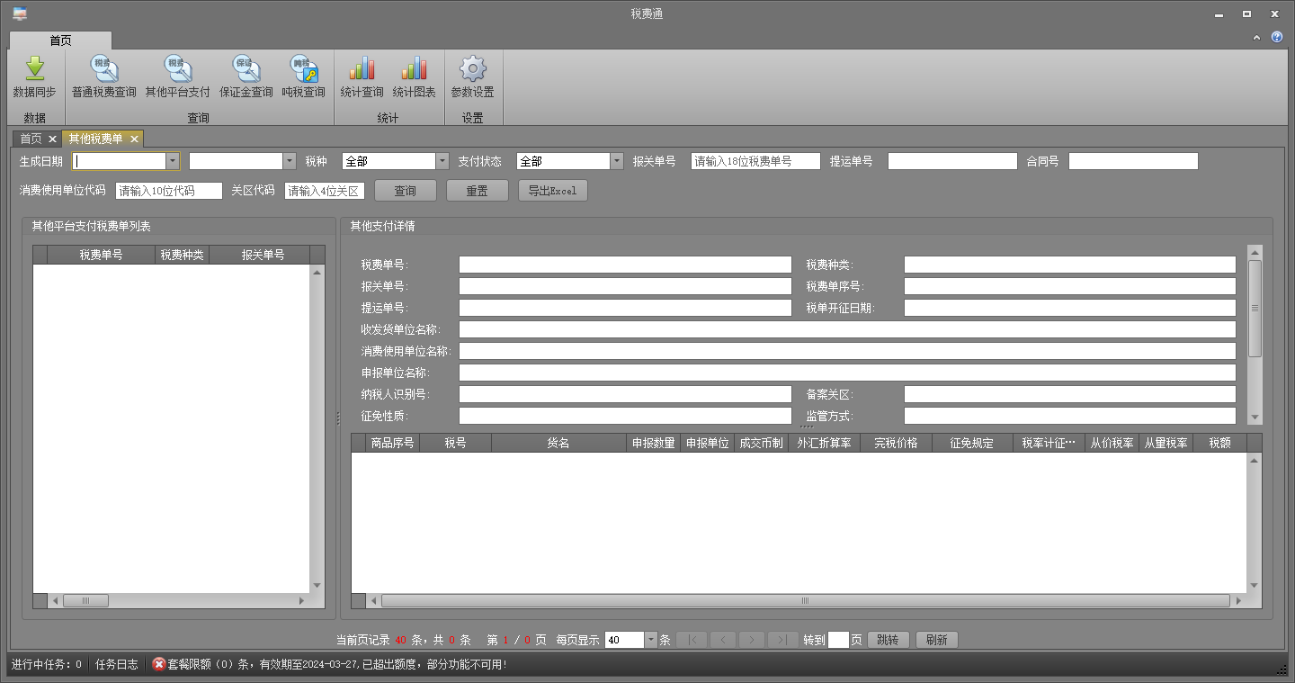This screenshot has width=1295, height=683.
Task: Open 普通税费查询
Action: pos(104,77)
